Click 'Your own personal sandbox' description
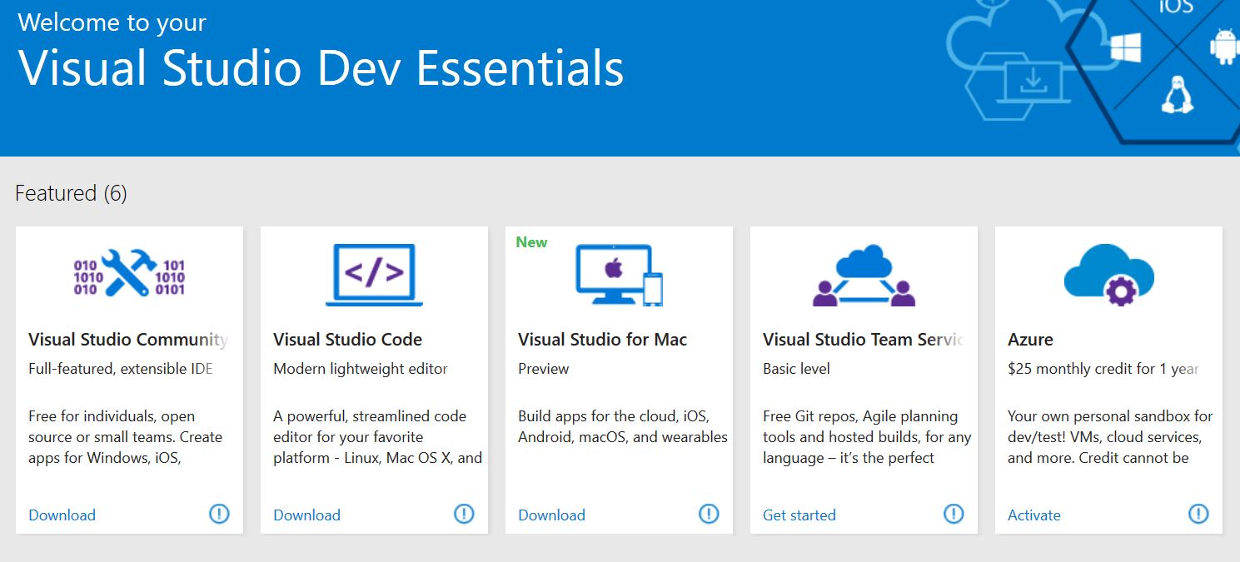1240x562 pixels. click(x=1110, y=437)
